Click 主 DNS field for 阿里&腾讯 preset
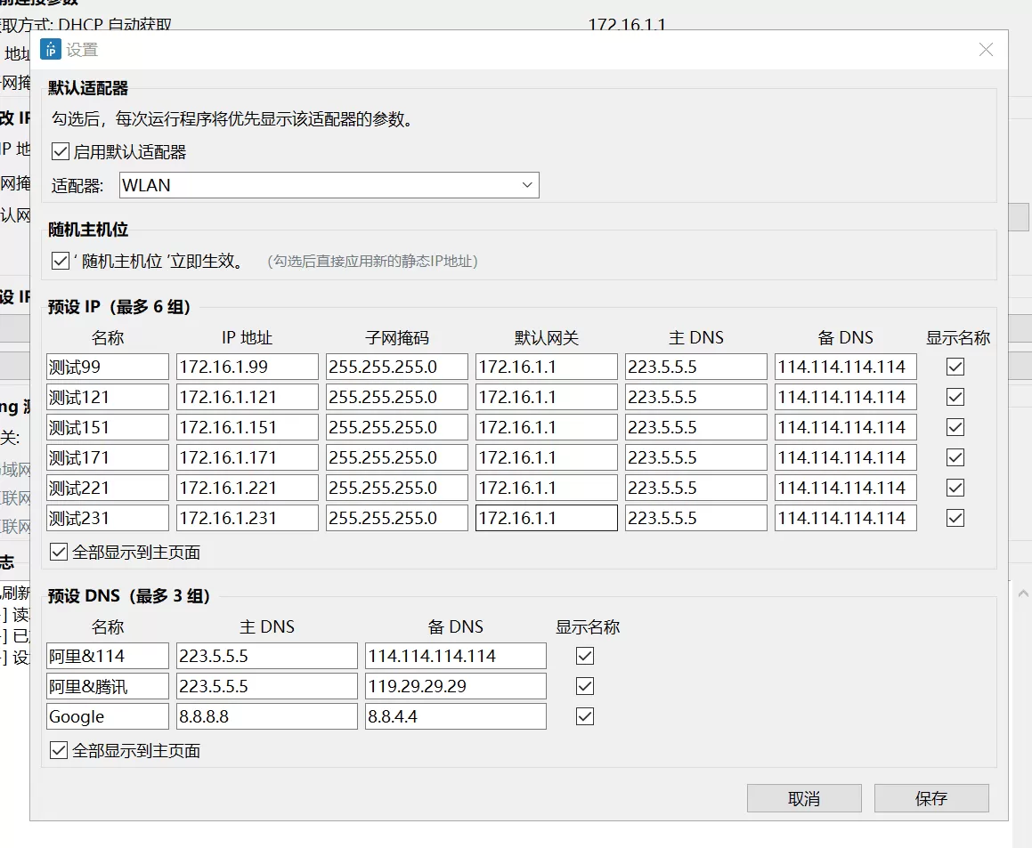 pos(266,686)
